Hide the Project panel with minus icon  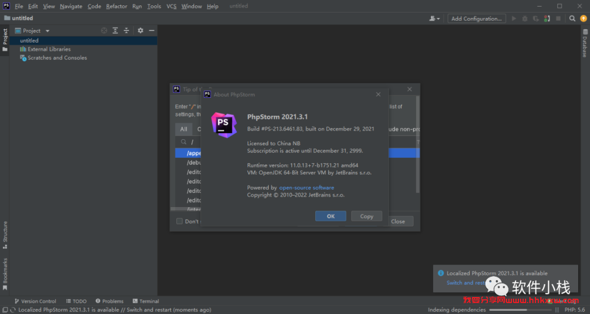[x=152, y=31]
